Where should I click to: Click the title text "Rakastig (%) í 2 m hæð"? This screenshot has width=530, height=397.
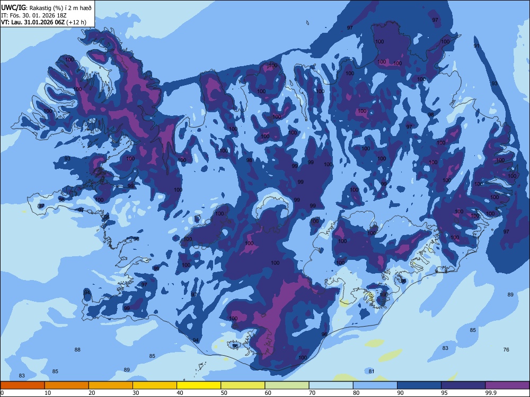pyautogui.click(x=60, y=8)
